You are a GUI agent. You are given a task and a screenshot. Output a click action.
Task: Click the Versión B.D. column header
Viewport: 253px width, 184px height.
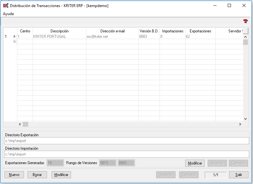click(x=149, y=31)
